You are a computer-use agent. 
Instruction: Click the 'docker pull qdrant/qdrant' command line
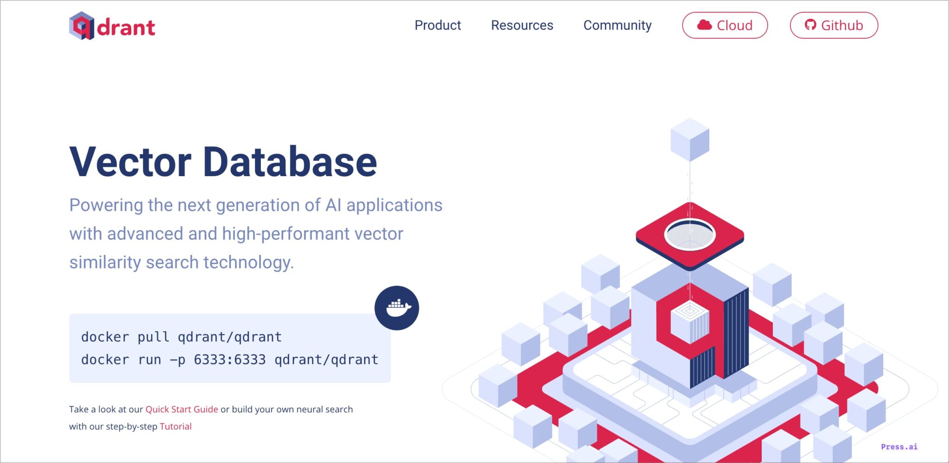point(181,337)
